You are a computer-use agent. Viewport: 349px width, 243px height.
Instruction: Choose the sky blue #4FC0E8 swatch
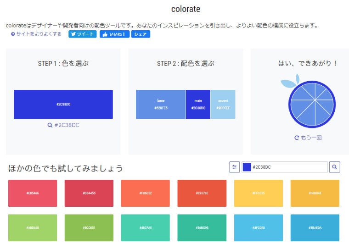(259, 228)
